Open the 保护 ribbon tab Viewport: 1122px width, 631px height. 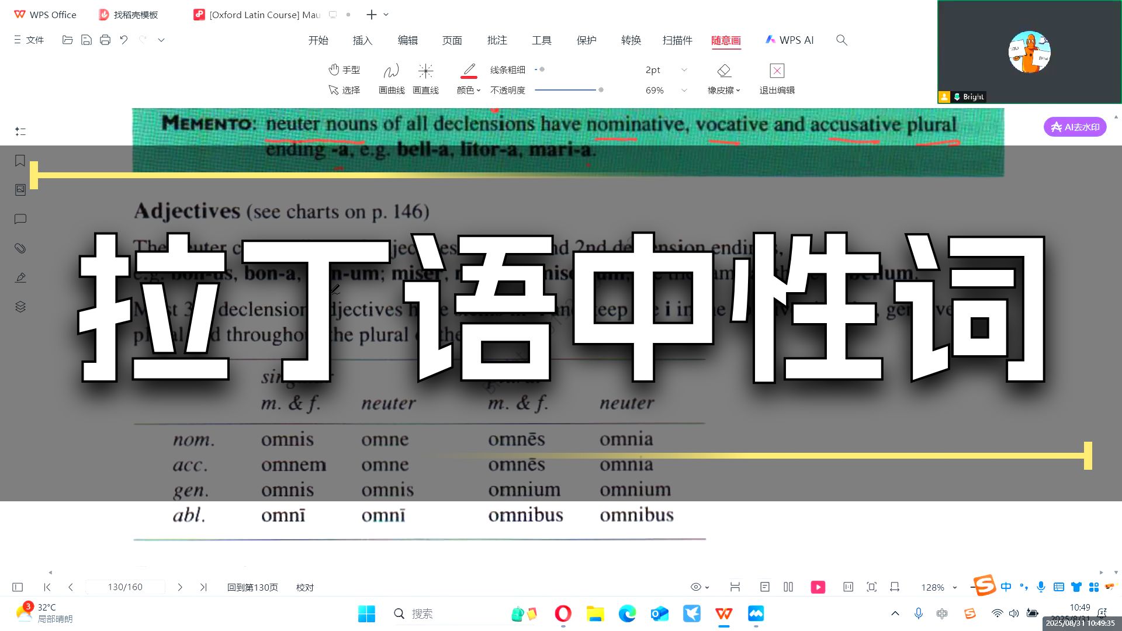[586, 40]
